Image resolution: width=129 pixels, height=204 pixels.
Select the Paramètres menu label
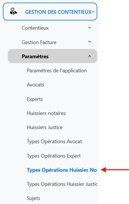(x=35, y=56)
